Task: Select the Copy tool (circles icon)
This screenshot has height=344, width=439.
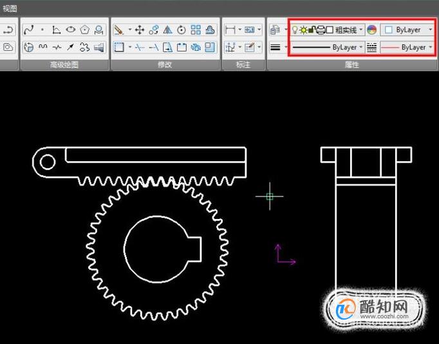Action: point(153,30)
